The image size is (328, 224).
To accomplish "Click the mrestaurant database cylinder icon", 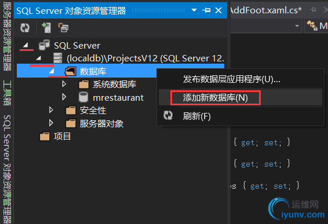I will click(x=83, y=97).
